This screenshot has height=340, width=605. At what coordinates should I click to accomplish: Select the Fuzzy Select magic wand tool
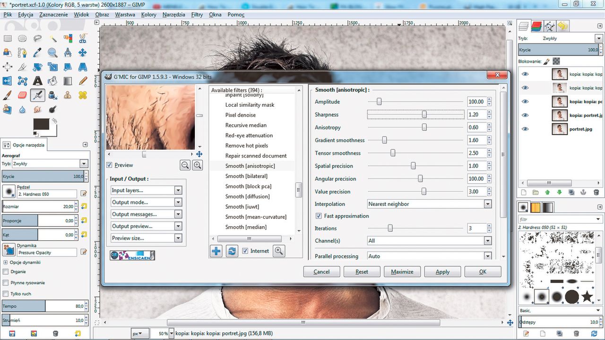coord(52,38)
